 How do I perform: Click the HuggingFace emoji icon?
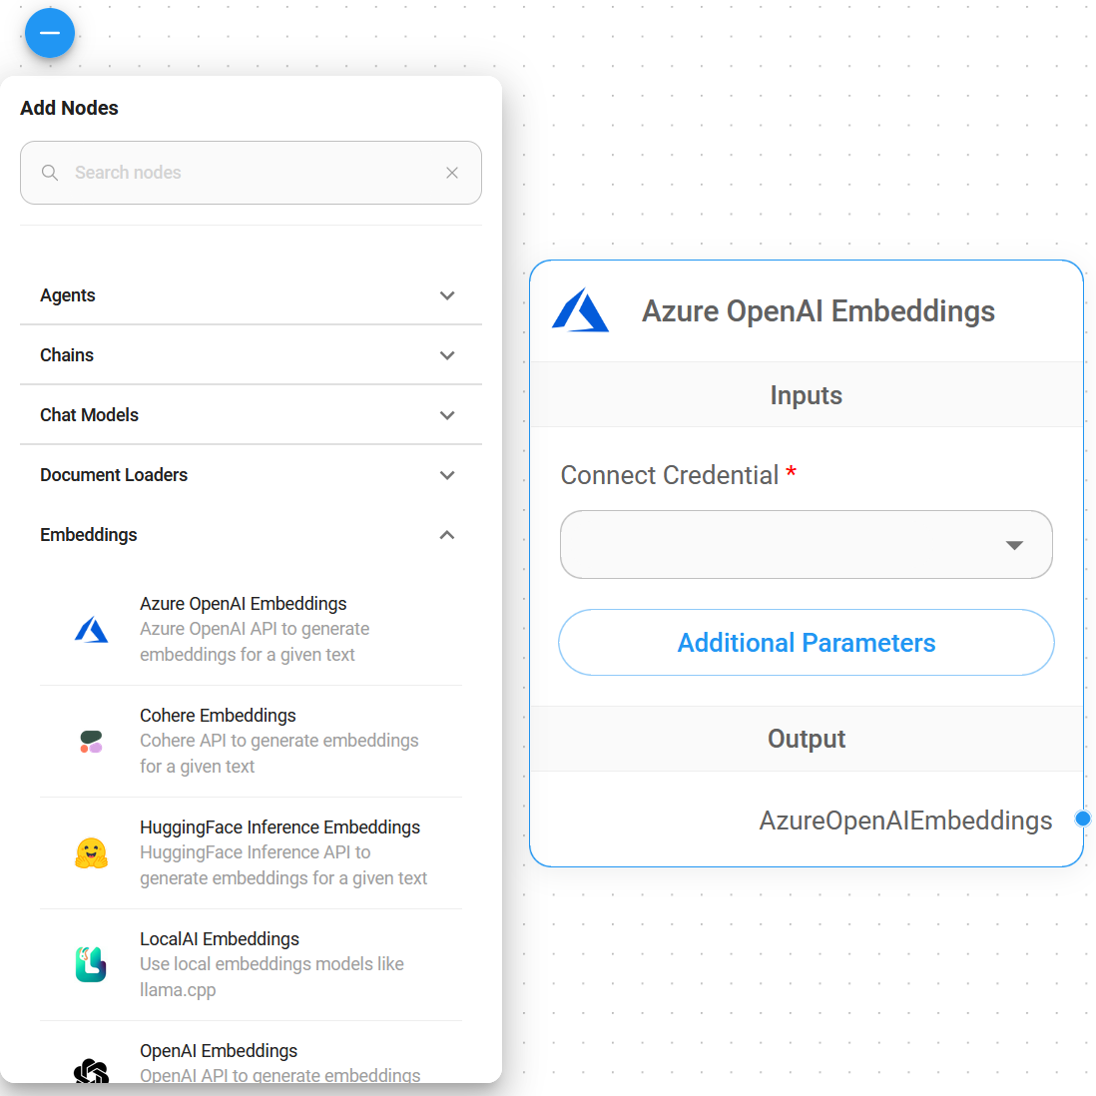tap(91, 853)
